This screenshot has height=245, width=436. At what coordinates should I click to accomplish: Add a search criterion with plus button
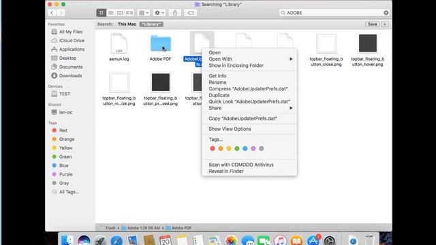(x=384, y=24)
